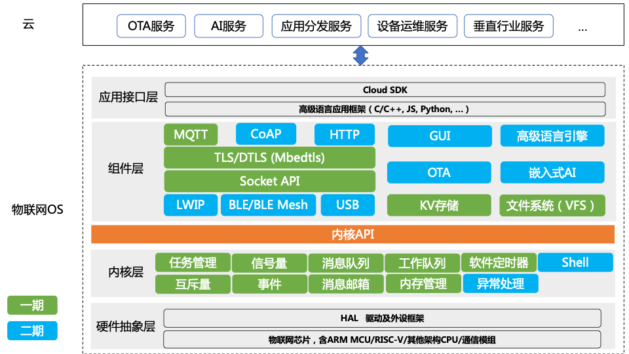Select the 设备运维服务 box
The width and height of the screenshot is (629, 354).
pos(412,26)
